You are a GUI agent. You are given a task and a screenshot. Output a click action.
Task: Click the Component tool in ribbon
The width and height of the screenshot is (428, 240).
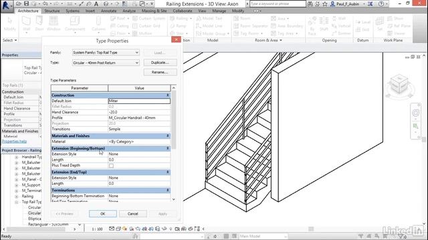pos(75,24)
